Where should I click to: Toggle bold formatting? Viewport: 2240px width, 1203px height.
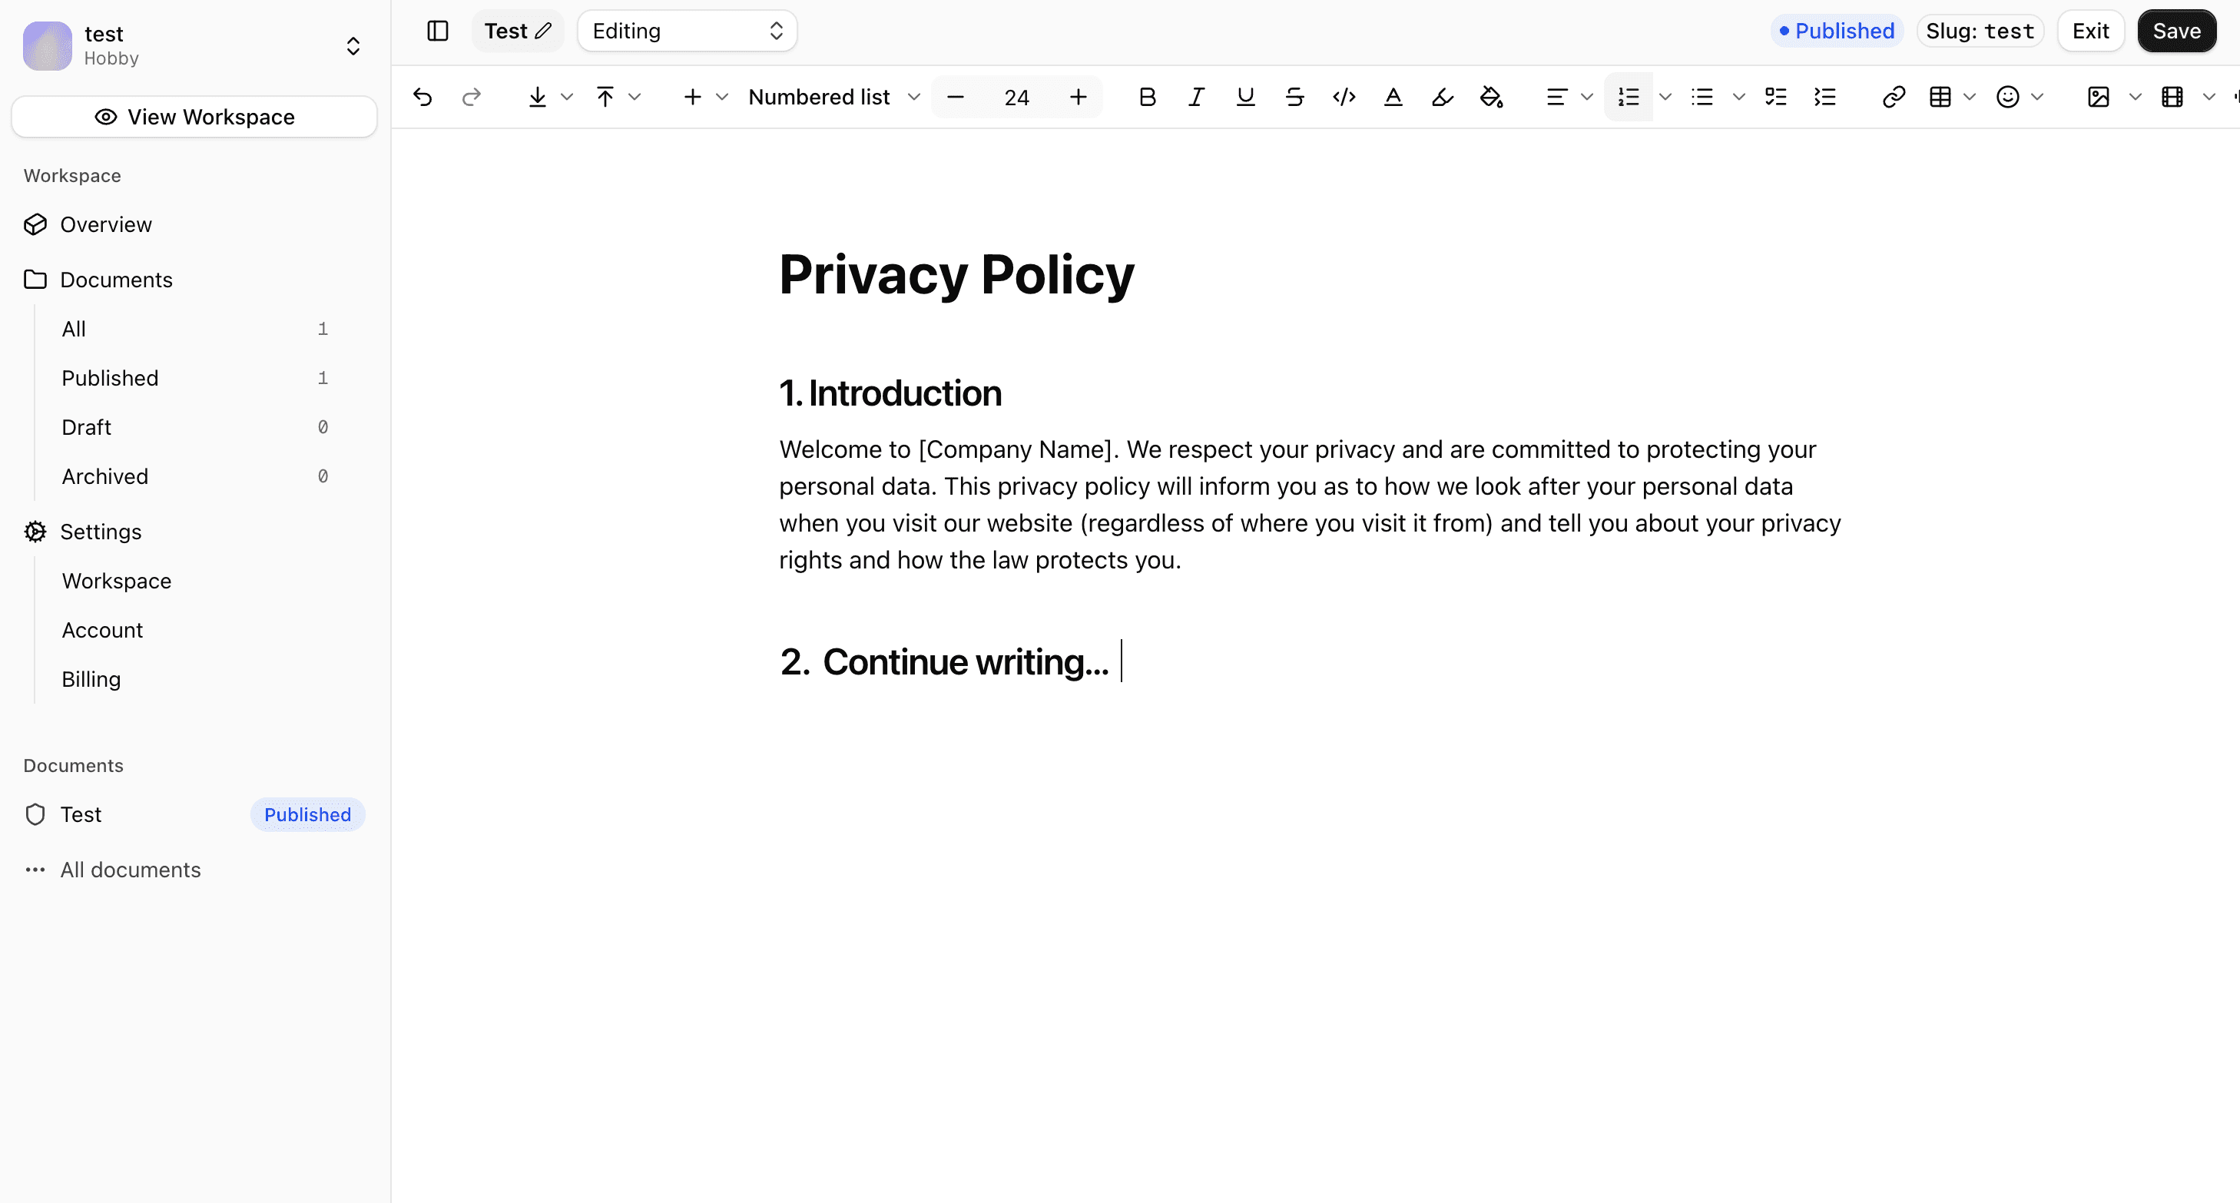click(1147, 97)
